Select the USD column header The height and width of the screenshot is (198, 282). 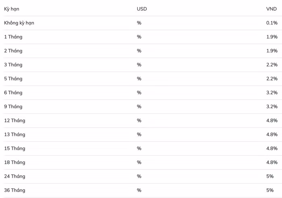point(142,9)
